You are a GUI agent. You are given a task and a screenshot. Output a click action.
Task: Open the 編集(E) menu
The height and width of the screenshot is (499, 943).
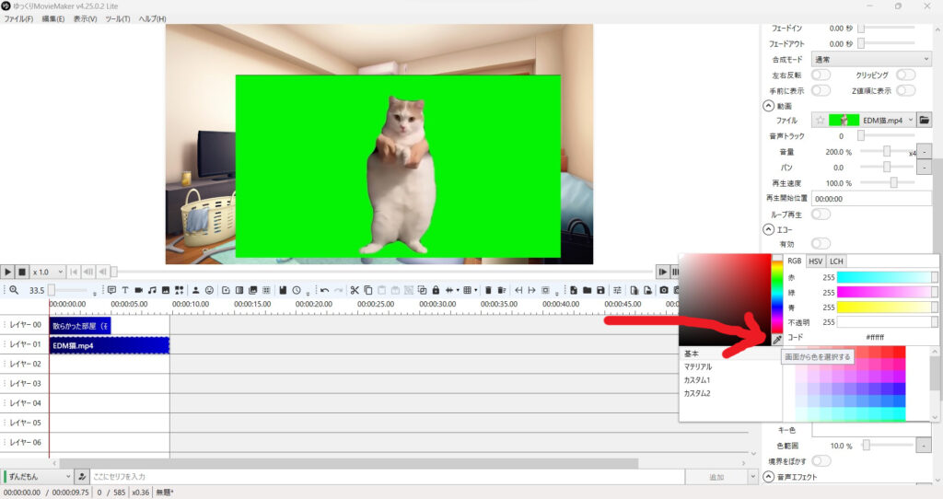(x=52, y=18)
